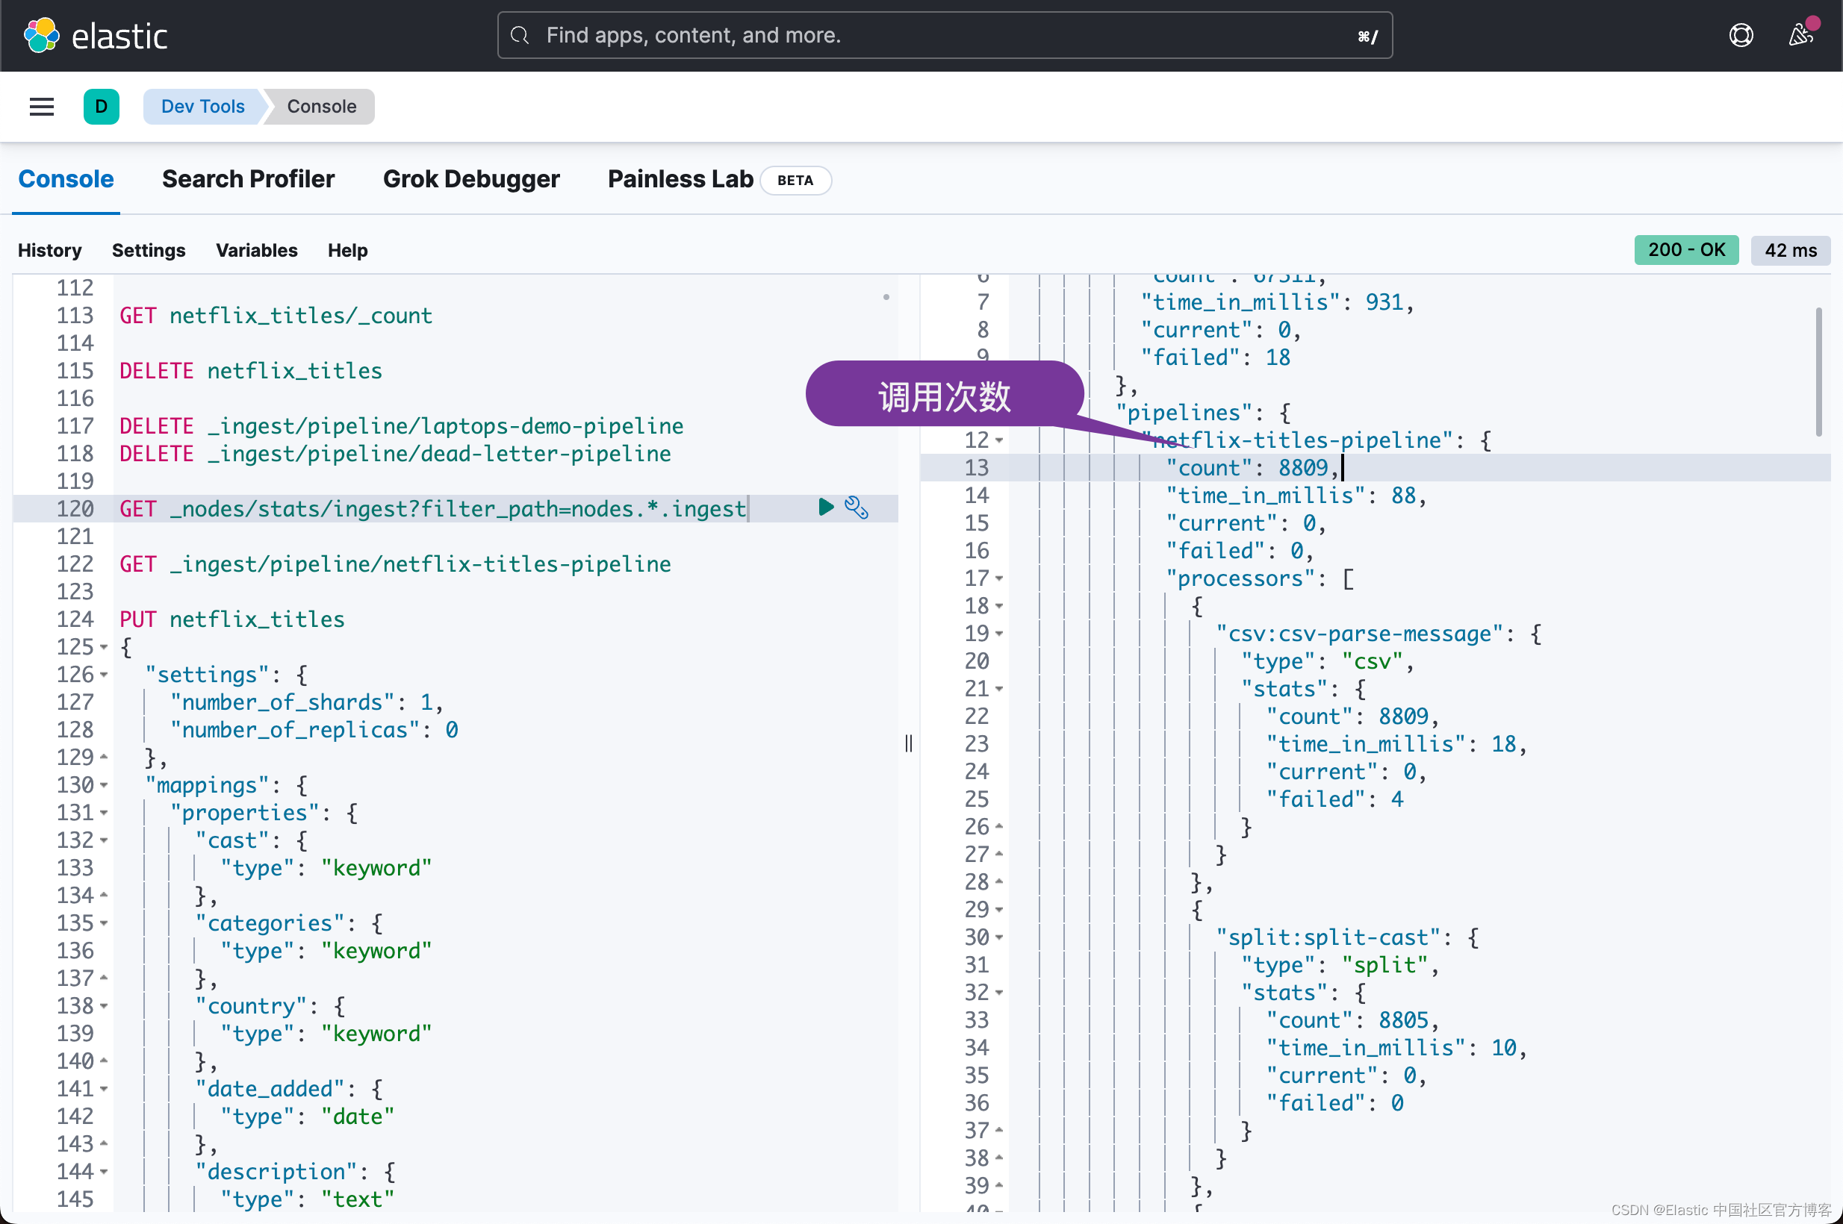Open the Grok Debugger tab
The image size is (1843, 1224).
pos(471,180)
